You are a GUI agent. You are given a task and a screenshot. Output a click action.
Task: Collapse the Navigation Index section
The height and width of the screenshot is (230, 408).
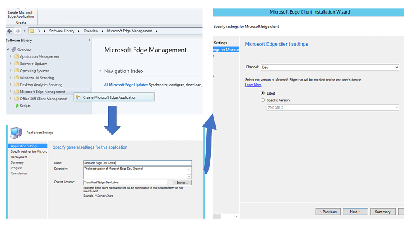pyautogui.click(x=100, y=71)
